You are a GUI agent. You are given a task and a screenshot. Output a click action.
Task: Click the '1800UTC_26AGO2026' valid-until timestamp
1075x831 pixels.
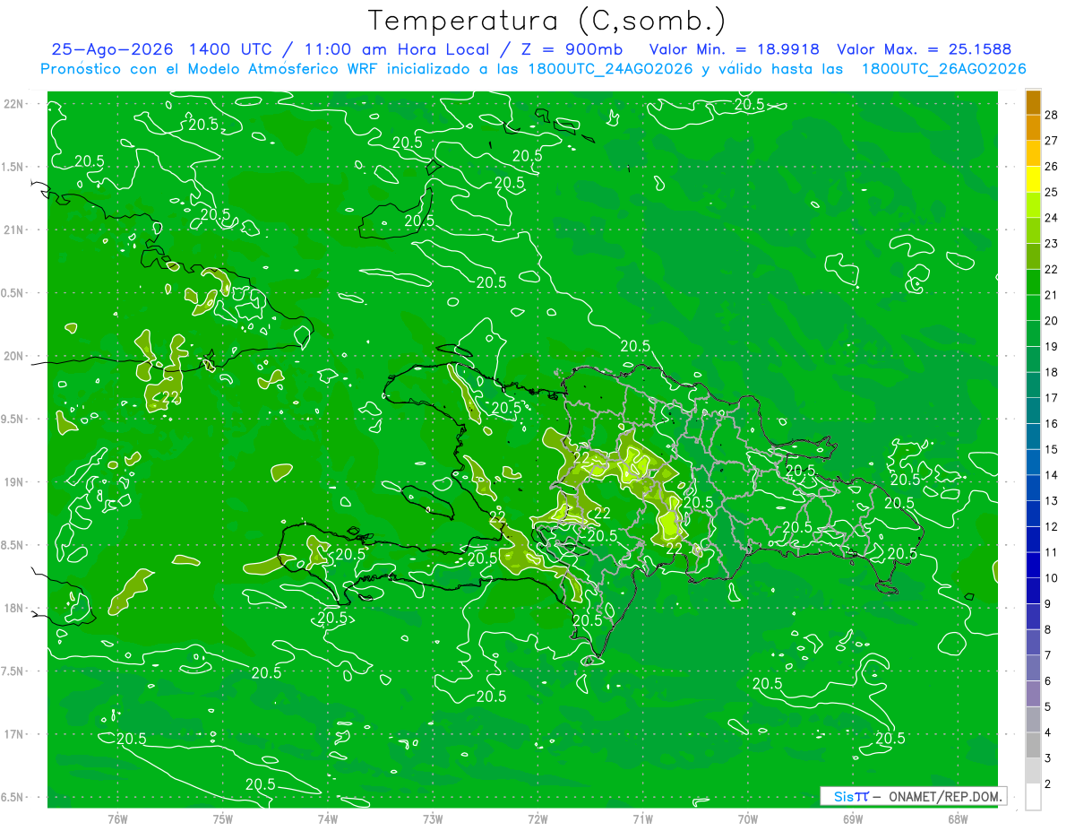pos(943,69)
